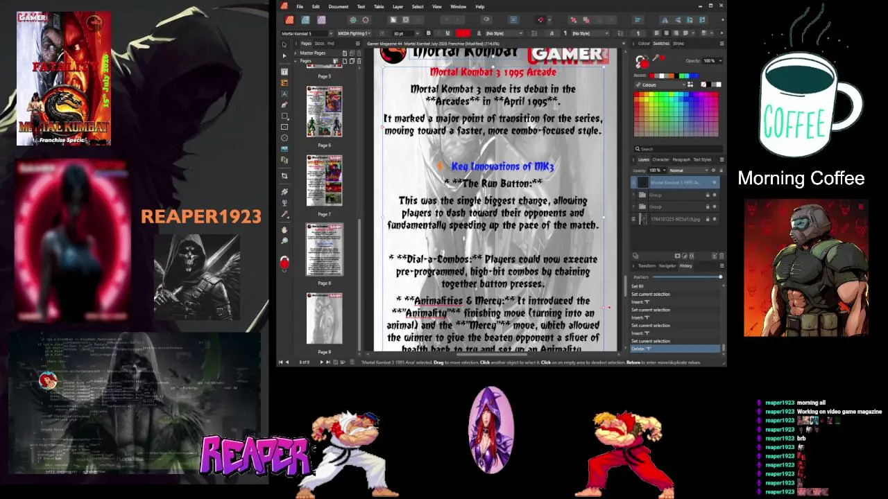The image size is (888, 499).
Task: Open font size 30 pt dropdown
Action: 417,33
